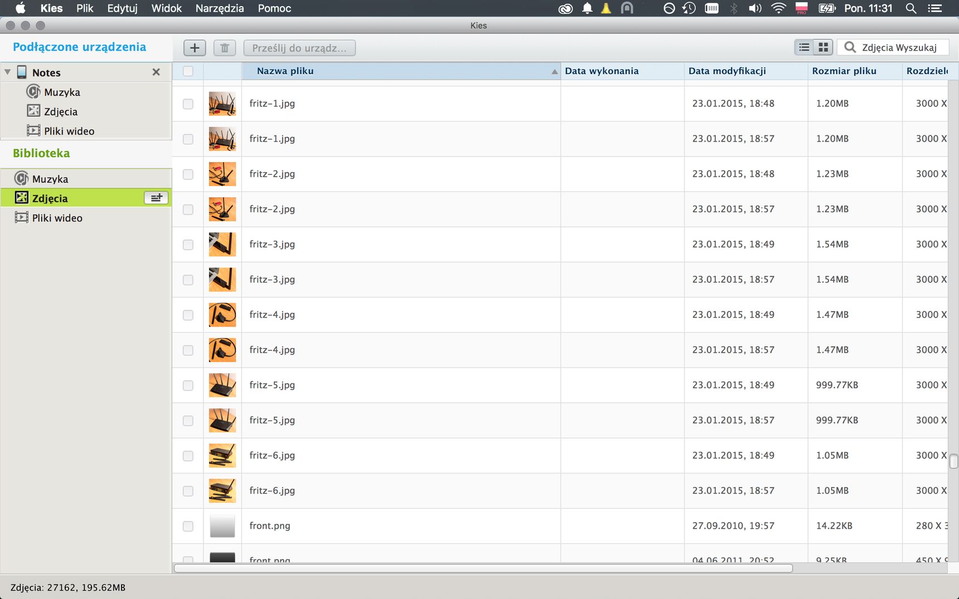Click the volume icon in menu bar
Screen dimensions: 959x599
[755, 8]
